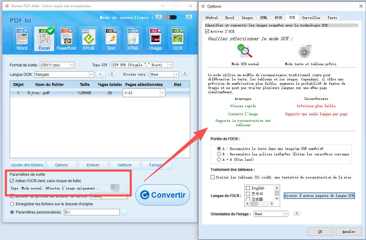Toggle the Mode de surveillance switch

(x=170, y=17)
